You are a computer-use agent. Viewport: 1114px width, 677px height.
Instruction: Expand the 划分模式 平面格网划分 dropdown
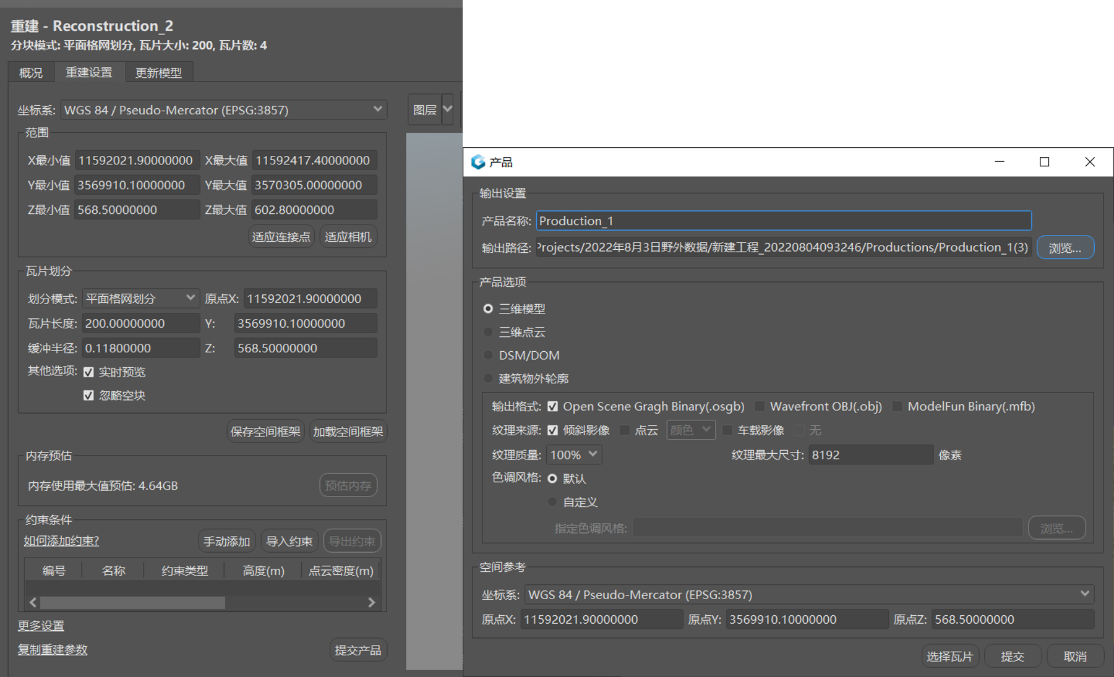190,299
